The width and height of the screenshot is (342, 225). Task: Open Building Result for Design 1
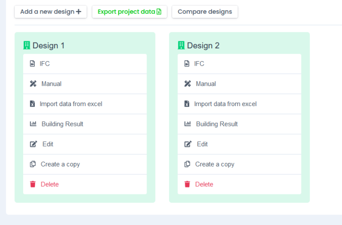(85, 124)
